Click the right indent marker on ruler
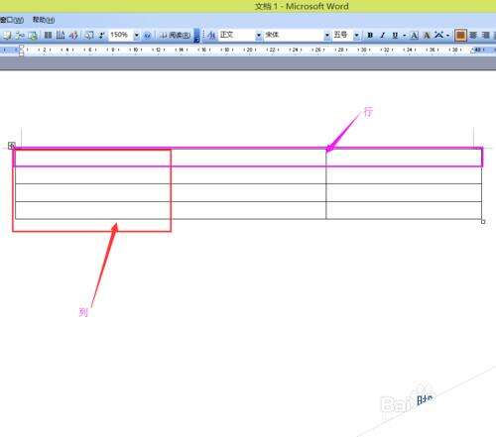Image resolution: width=496 pixels, height=437 pixels. click(473, 52)
